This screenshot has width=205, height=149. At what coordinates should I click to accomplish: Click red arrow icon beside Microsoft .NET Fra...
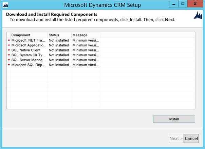pos(9,40)
